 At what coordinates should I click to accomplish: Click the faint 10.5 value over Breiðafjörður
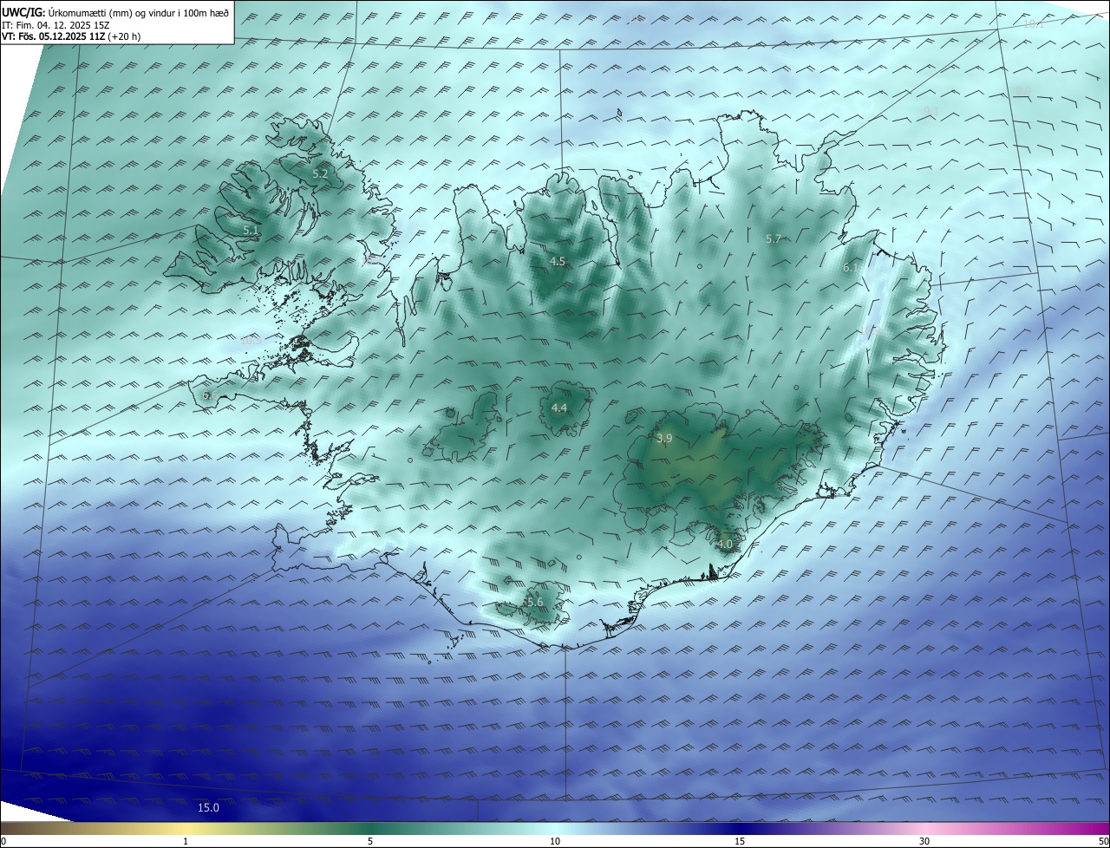click(x=251, y=341)
